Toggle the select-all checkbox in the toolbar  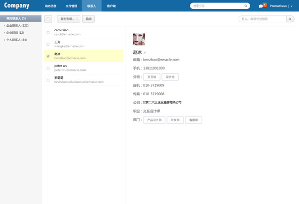point(48,19)
